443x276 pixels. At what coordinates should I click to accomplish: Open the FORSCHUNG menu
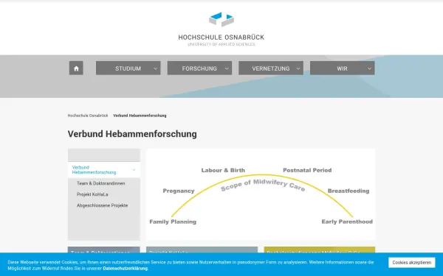coord(199,68)
